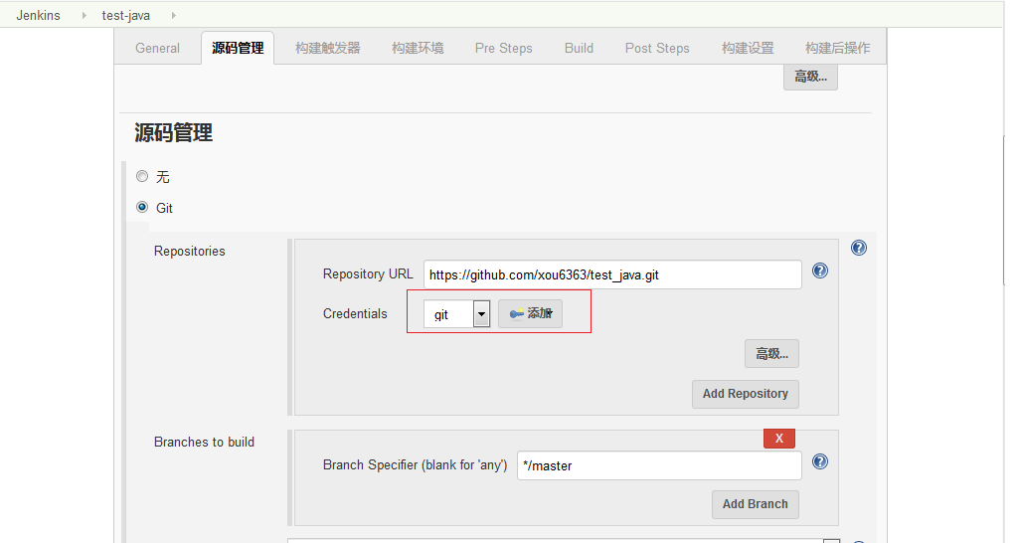Click the Credentials label

355,313
